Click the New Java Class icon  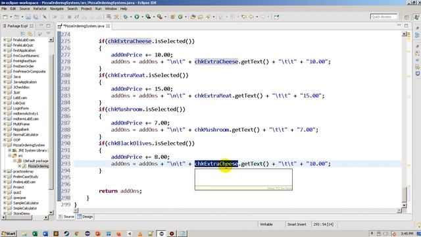(180, 17)
